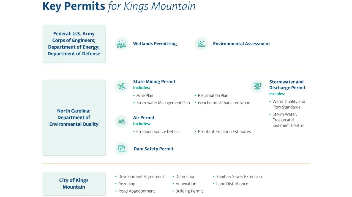Click the Air Permit heading
Viewport: 352px width, 197px height.
click(x=144, y=118)
